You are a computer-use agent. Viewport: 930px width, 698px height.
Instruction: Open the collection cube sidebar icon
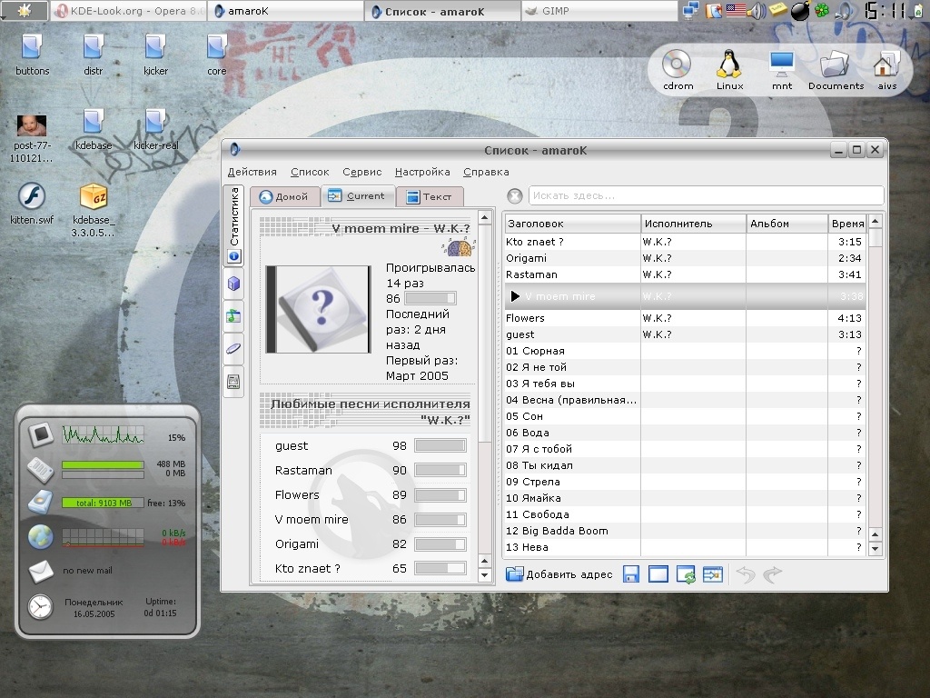pos(233,284)
